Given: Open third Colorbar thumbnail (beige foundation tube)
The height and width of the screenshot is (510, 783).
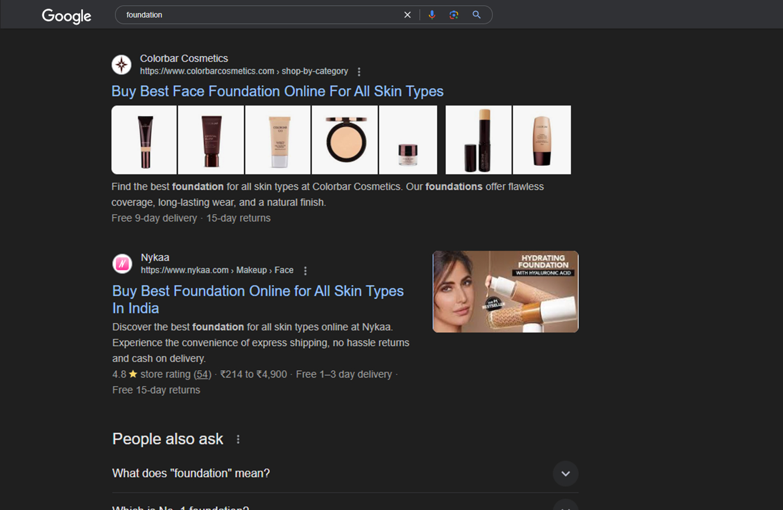Looking at the screenshot, I should [278, 140].
